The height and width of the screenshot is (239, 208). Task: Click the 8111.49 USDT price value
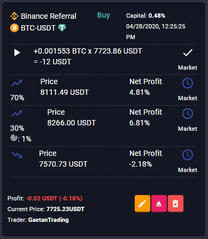[x=65, y=92]
